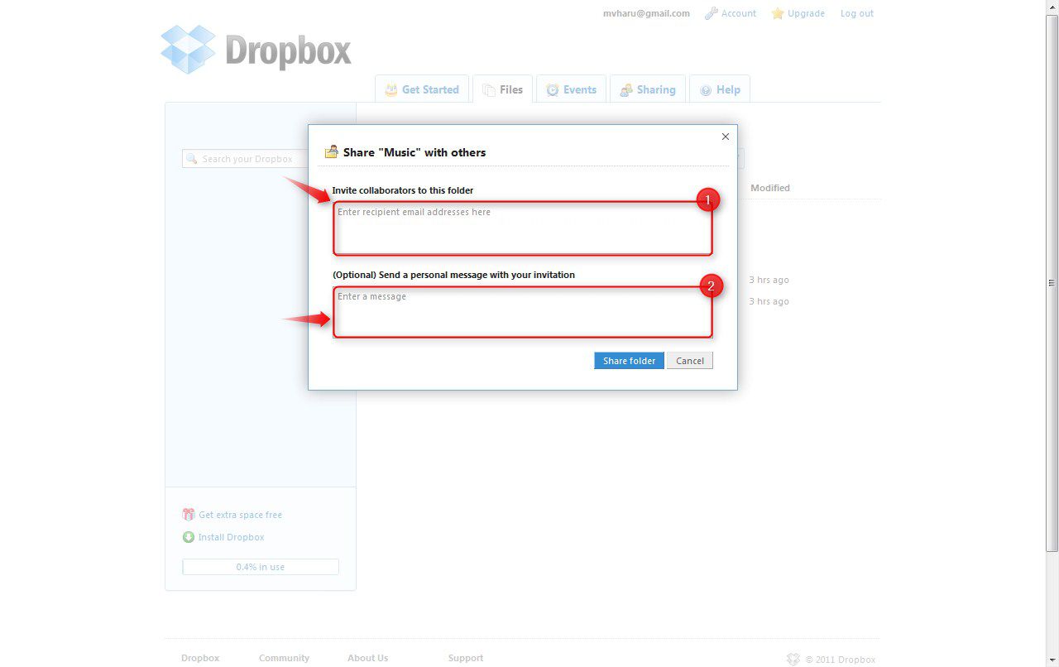Click the browser vertical scrollbar

click(x=1052, y=281)
